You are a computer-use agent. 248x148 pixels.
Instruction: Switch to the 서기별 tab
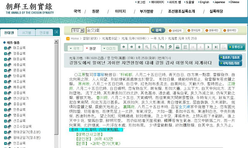point(27,33)
